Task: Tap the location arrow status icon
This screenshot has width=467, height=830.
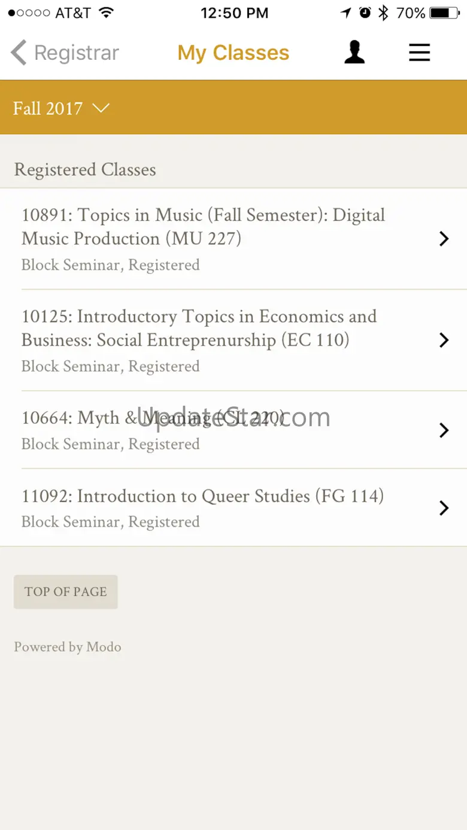Action: pyautogui.click(x=346, y=13)
